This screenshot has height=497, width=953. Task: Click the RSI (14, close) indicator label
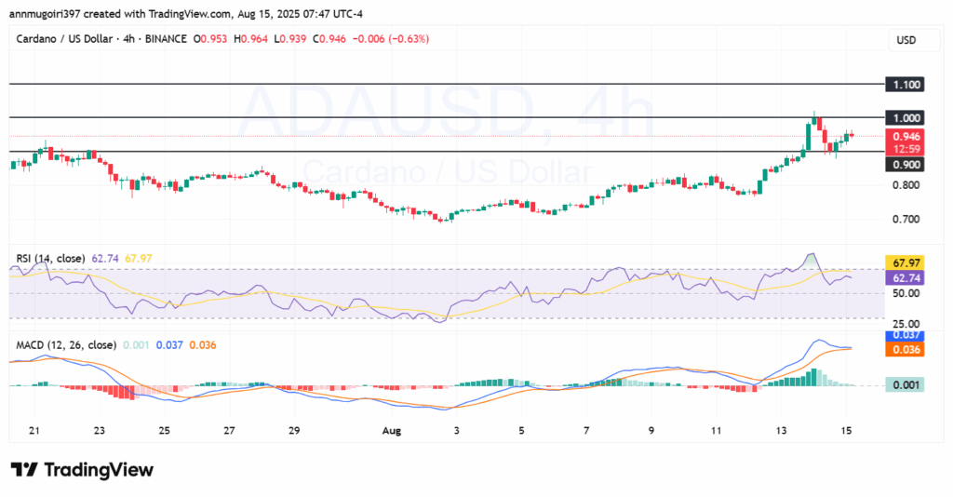click(50, 259)
